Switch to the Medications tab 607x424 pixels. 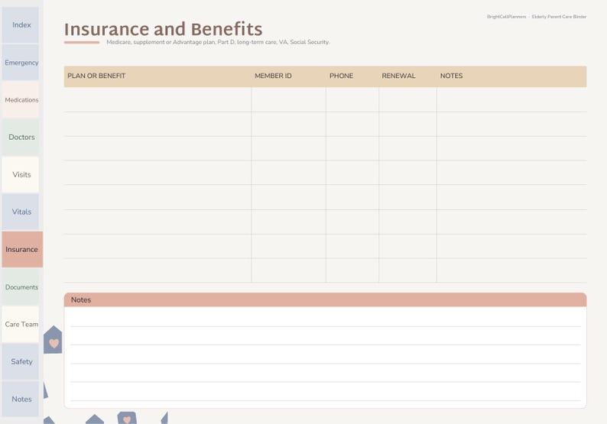pos(21,100)
